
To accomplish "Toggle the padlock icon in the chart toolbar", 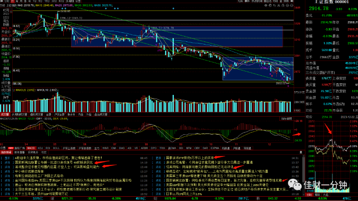I will pos(283,5).
